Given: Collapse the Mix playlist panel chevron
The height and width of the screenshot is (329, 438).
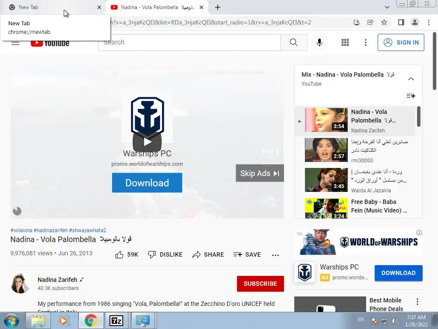Looking at the screenshot, I should [411, 79].
